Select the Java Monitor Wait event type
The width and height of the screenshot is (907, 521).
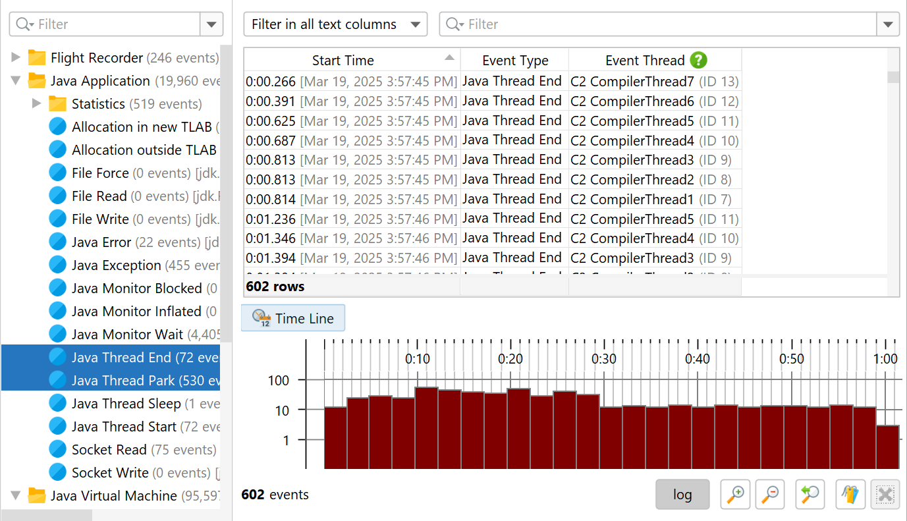tap(127, 334)
